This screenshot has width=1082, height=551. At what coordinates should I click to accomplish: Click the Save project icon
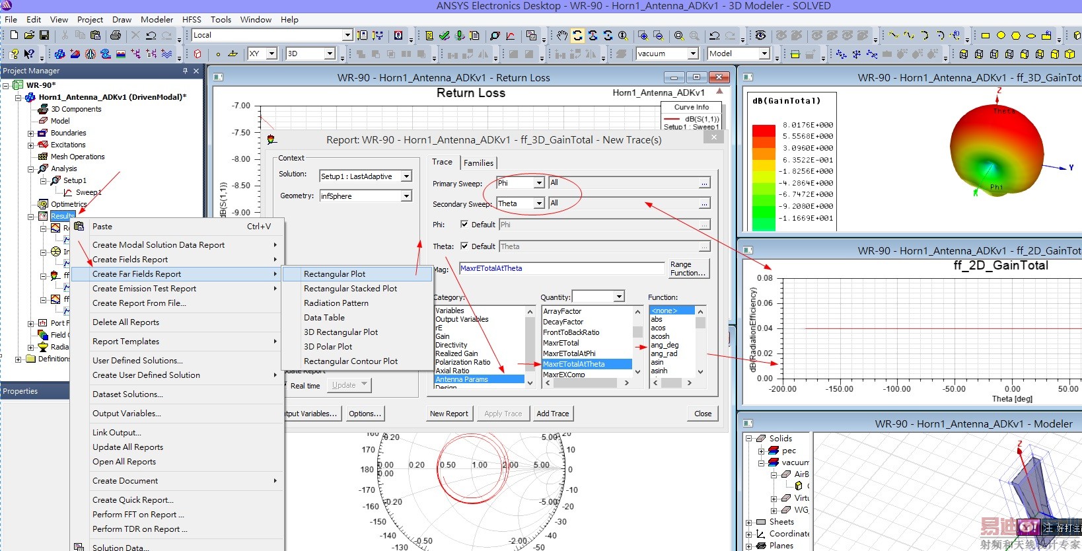tap(44, 35)
